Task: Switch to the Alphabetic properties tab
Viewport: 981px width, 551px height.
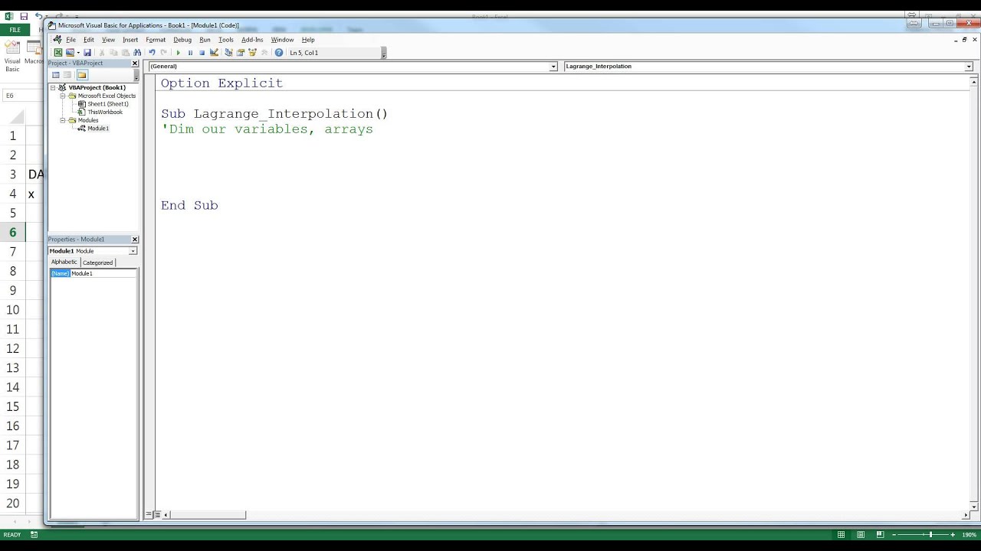Action: (x=64, y=262)
